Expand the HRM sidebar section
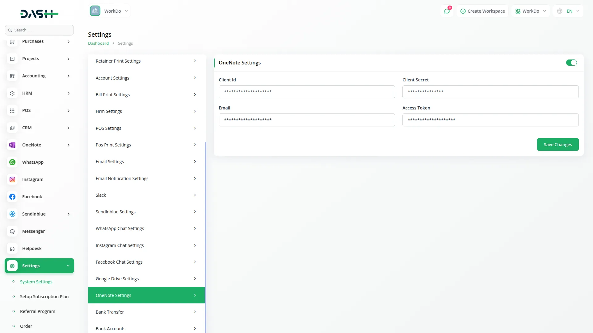 [39, 93]
